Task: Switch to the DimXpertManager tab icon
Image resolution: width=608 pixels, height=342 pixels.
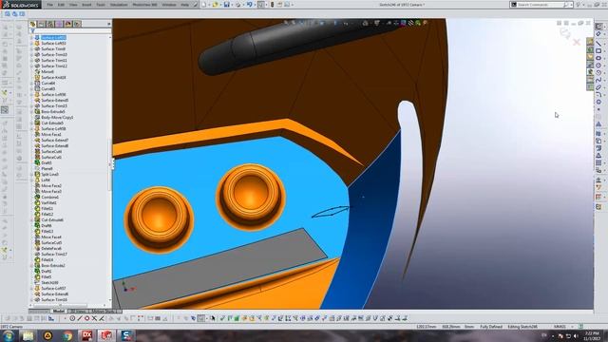Action: click(60, 24)
